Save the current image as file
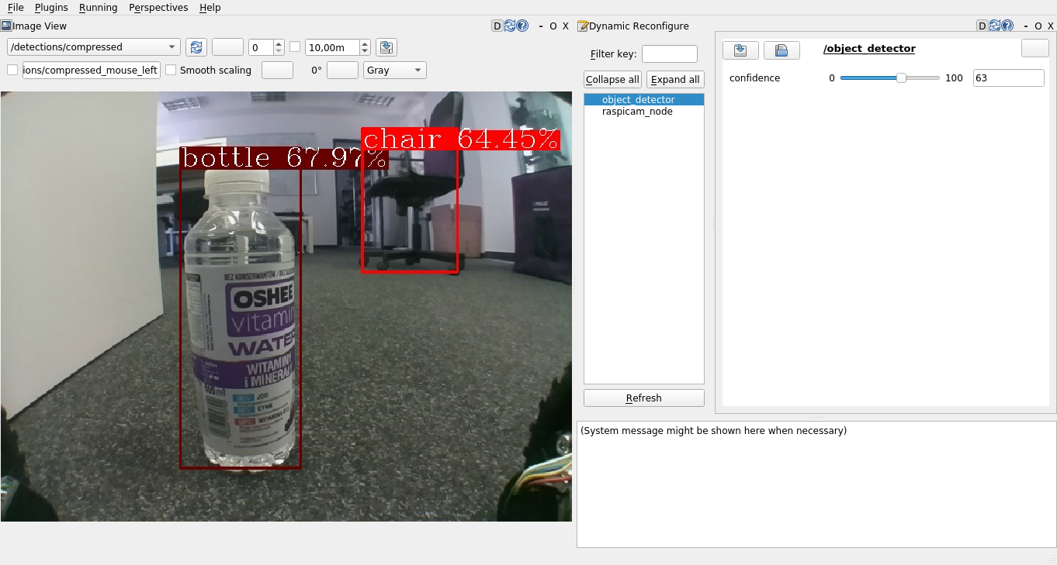Viewport: 1057px width, 565px height. click(386, 47)
